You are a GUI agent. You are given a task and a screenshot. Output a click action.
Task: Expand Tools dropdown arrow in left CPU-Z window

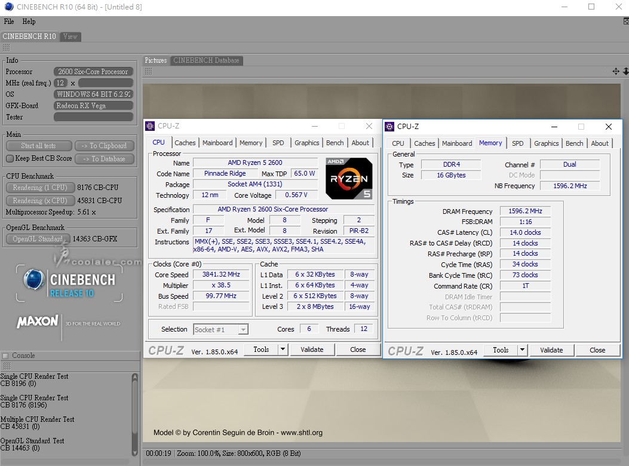(283, 349)
